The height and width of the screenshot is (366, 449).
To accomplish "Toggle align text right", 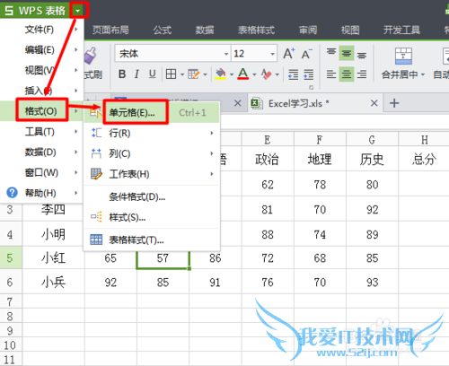I will pos(362,74).
